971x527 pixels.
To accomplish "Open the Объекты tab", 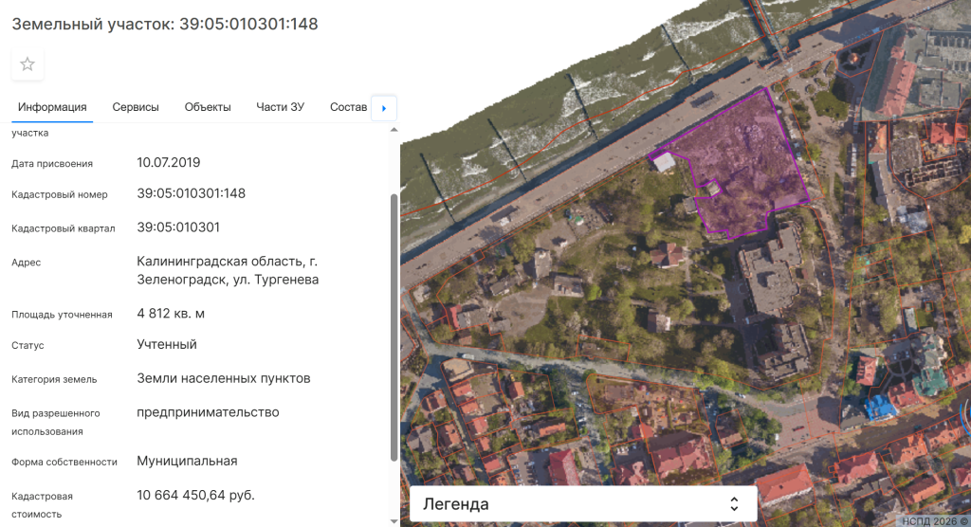I will click(208, 107).
